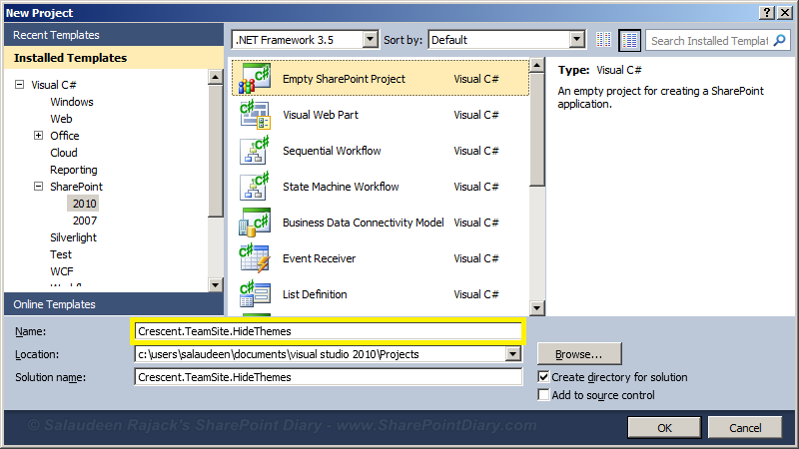Viewport: 799px width, 449px height.
Task: Switch to medium icons list view
Action: point(629,40)
